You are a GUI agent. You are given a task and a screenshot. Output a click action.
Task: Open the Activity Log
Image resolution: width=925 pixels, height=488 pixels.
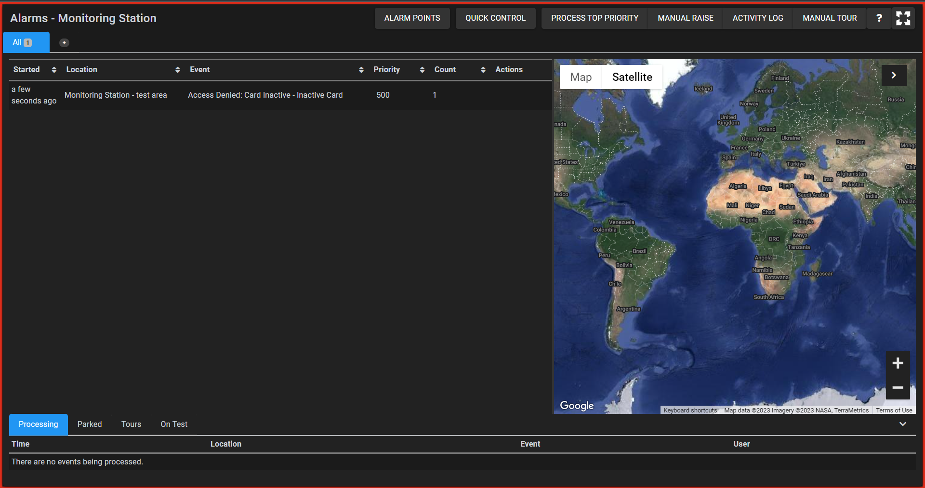(758, 18)
